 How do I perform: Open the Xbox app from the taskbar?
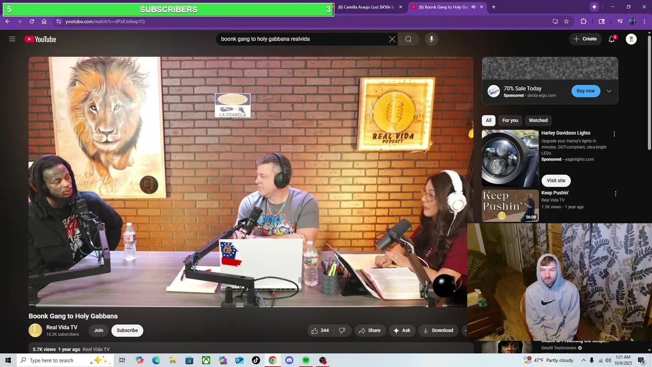(x=206, y=360)
